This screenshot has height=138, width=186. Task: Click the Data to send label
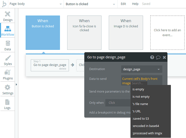[x=98, y=79]
